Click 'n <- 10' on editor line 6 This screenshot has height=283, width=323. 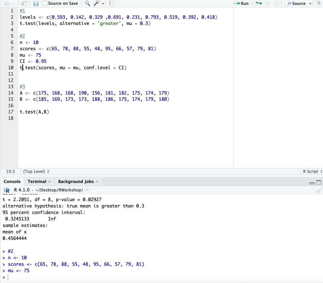(29, 43)
